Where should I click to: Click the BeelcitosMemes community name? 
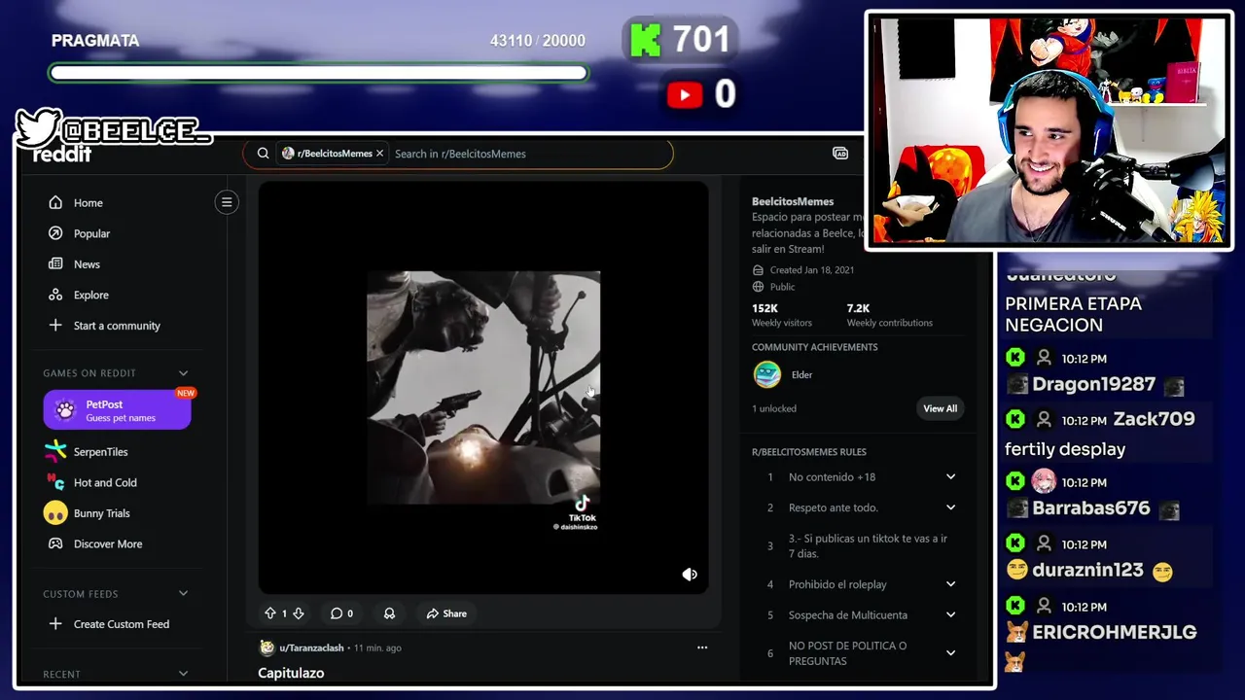793,201
